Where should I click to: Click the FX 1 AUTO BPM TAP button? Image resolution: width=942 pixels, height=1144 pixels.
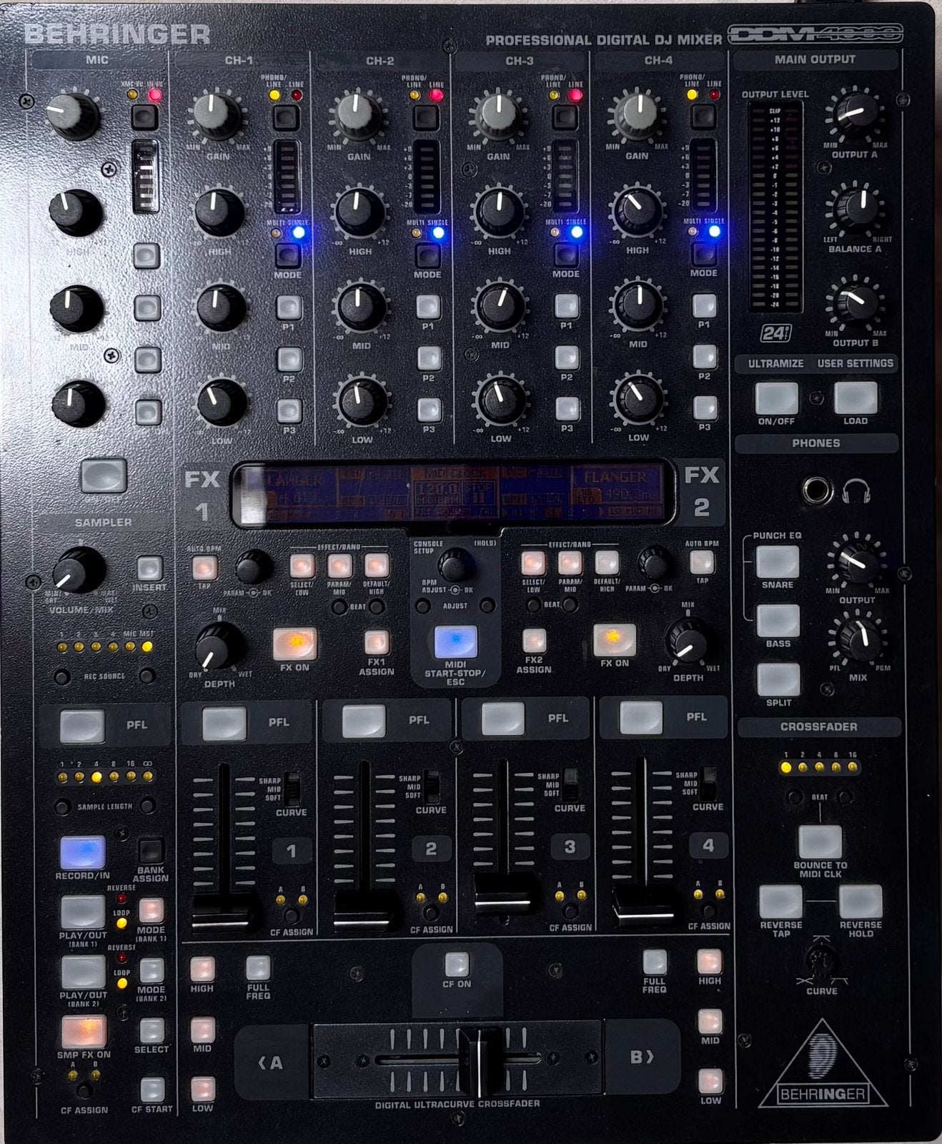[204, 568]
